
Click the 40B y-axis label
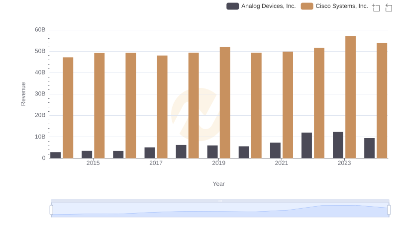click(x=40, y=73)
